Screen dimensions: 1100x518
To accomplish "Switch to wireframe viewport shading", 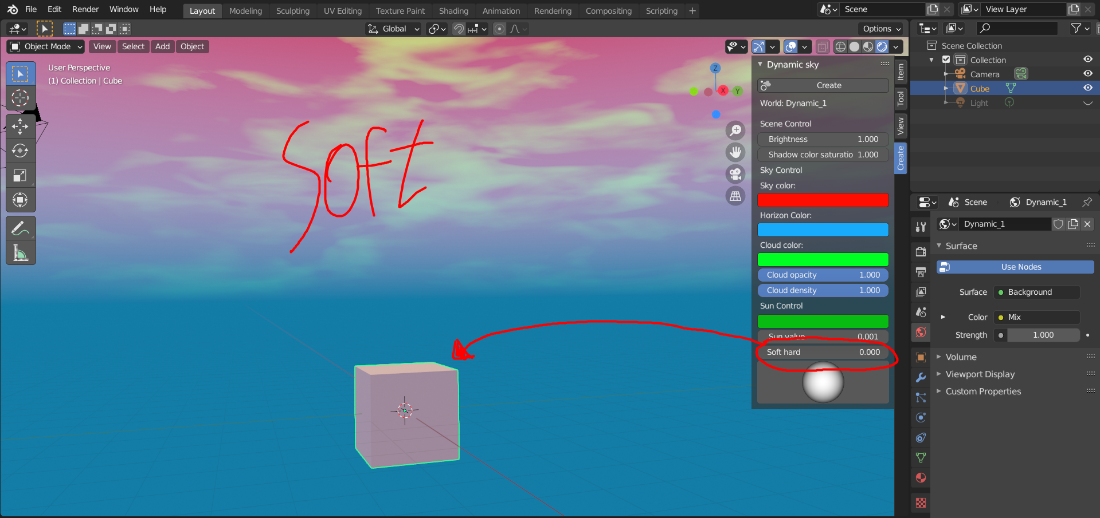I will 840,47.
